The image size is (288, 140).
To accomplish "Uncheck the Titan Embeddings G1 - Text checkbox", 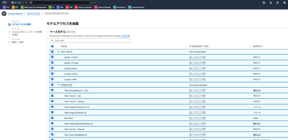I will 52,90.
